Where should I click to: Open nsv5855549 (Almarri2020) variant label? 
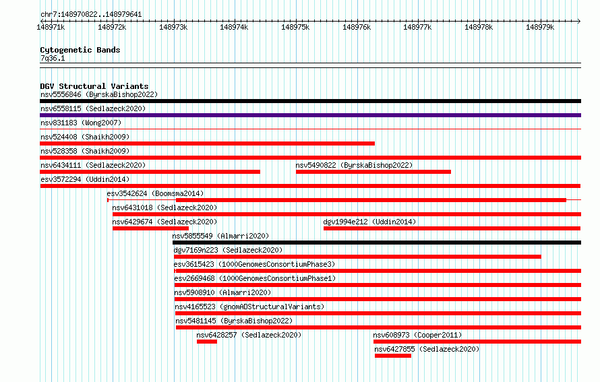(x=220, y=236)
